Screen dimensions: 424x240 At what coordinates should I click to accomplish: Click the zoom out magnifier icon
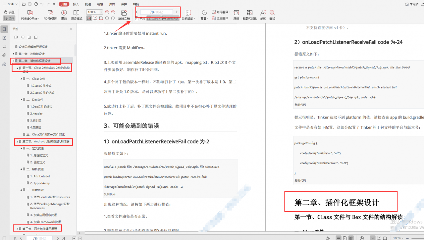[107, 12]
